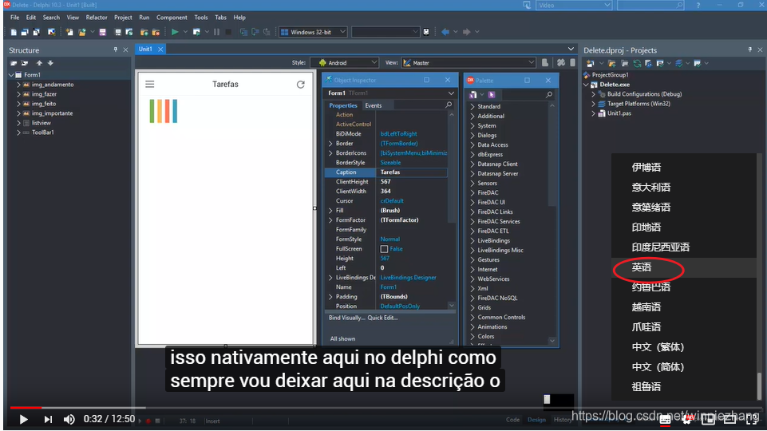This screenshot has width=767, height=431.
Task: Open the File menu
Action: pyautogui.click(x=14, y=17)
